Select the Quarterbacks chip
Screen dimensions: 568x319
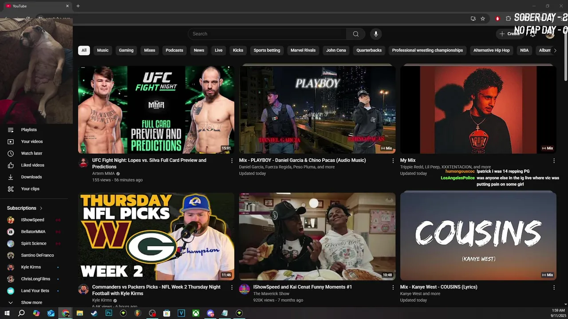click(369, 51)
